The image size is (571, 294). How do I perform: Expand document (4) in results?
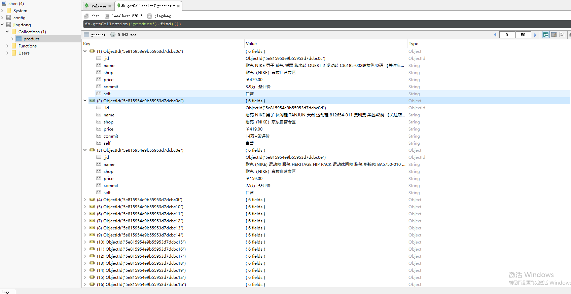pos(85,199)
